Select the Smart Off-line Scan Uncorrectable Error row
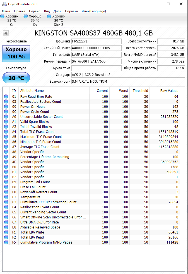 coord(91,217)
